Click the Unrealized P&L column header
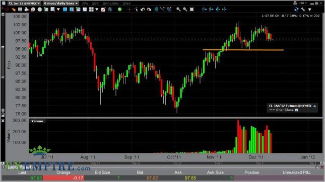Image resolution: width=325 pixels, height=182 pixels. click(297, 172)
